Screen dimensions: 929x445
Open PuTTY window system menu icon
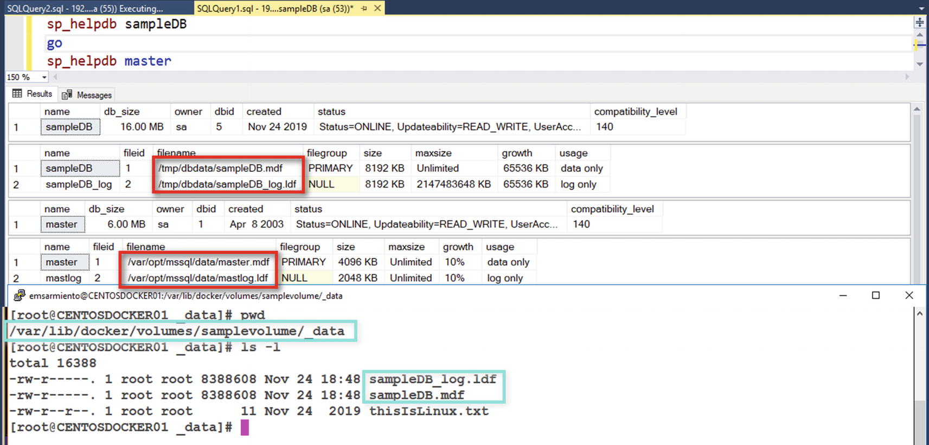19,295
